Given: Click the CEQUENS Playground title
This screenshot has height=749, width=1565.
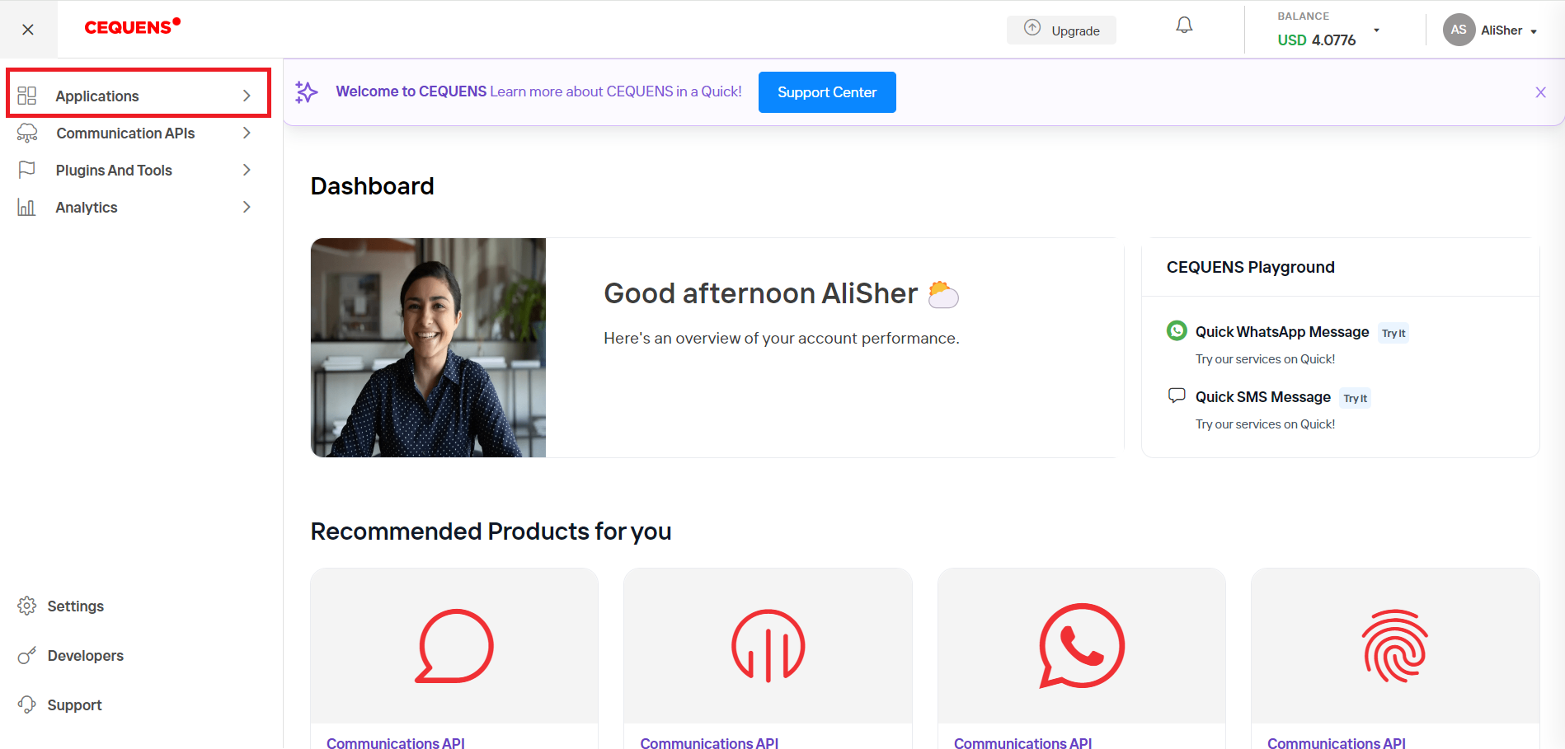Looking at the screenshot, I should click(x=1250, y=267).
